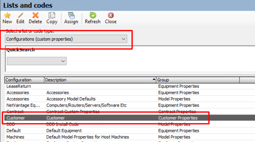Click the Delete red X icon
This screenshot has width=255, height=142.
click(35, 15)
